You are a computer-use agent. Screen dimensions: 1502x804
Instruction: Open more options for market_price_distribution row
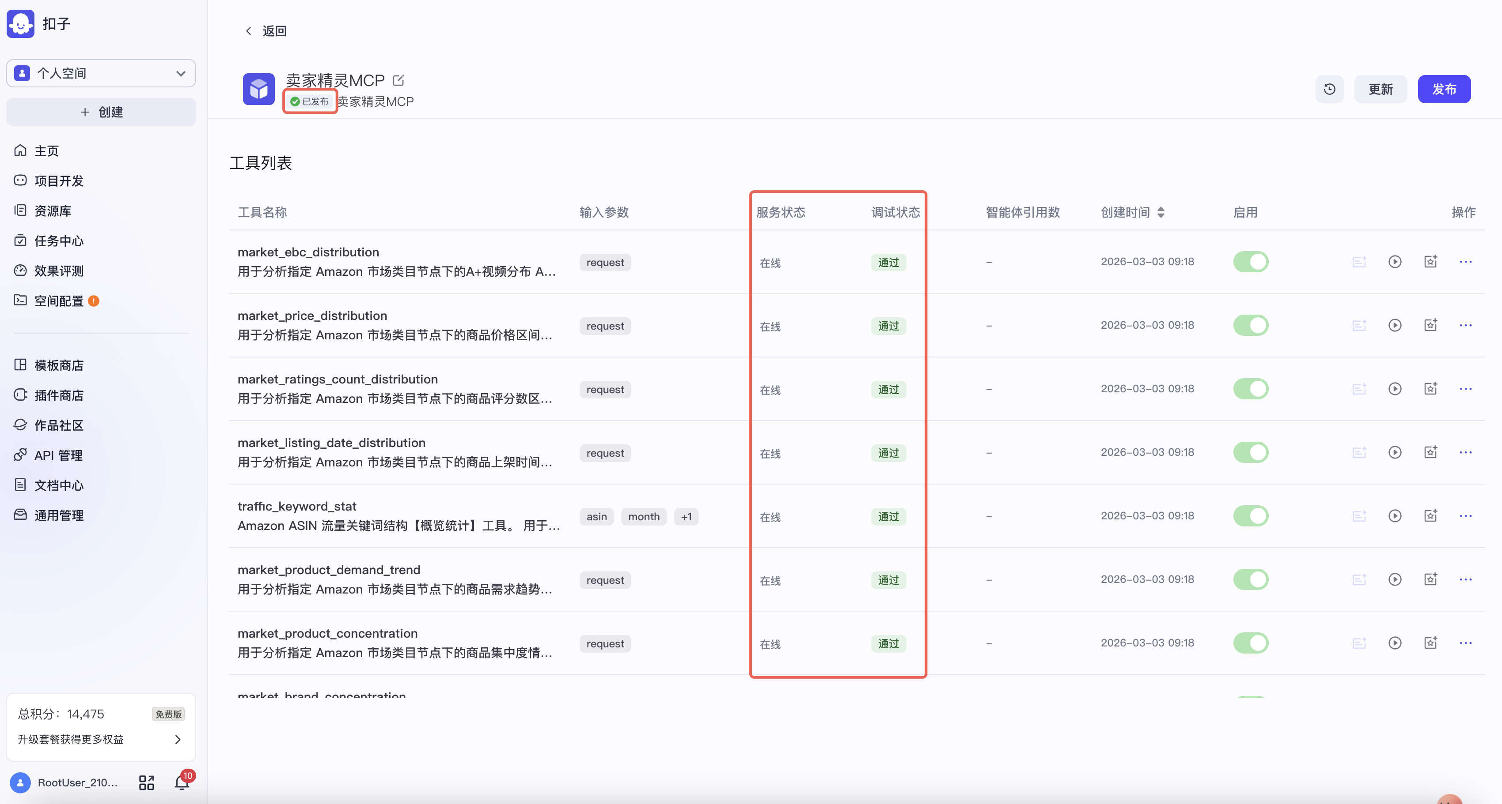[x=1465, y=326]
